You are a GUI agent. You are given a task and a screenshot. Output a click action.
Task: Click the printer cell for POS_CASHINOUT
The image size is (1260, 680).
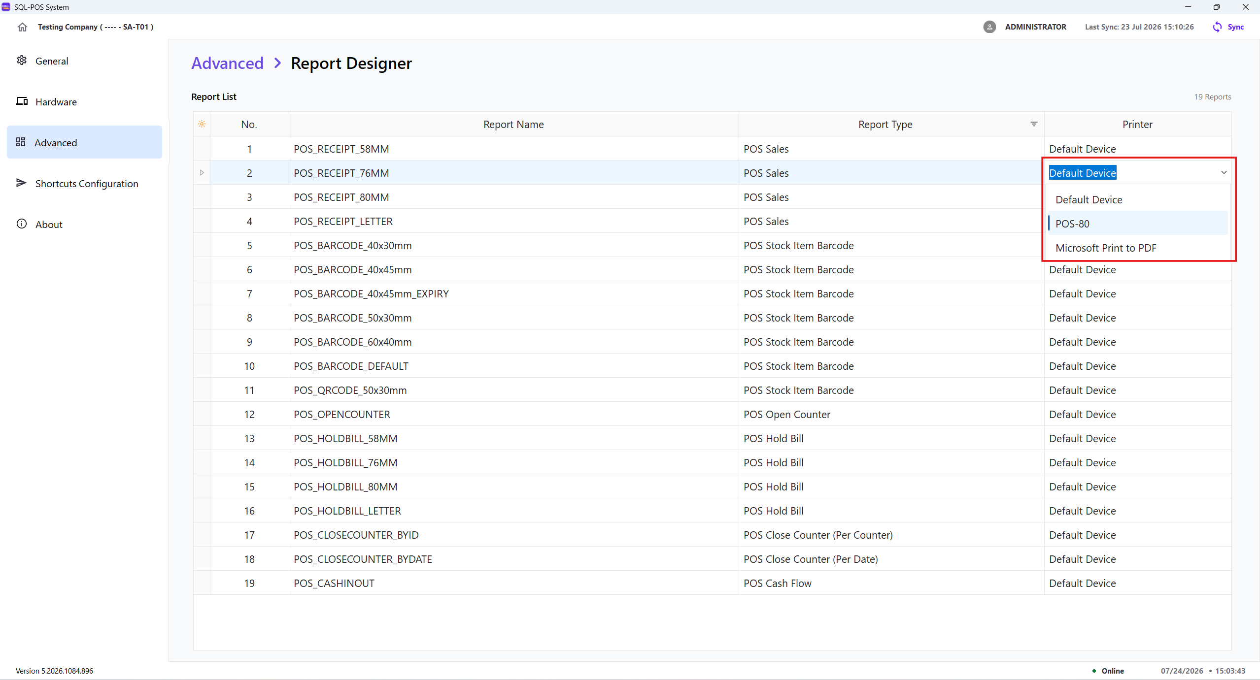(1137, 583)
